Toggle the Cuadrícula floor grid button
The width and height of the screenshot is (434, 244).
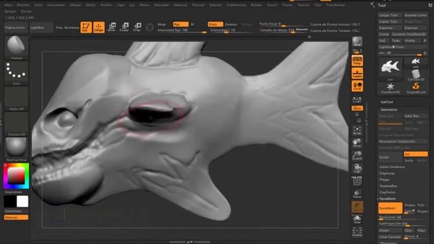[x=357, y=73]
